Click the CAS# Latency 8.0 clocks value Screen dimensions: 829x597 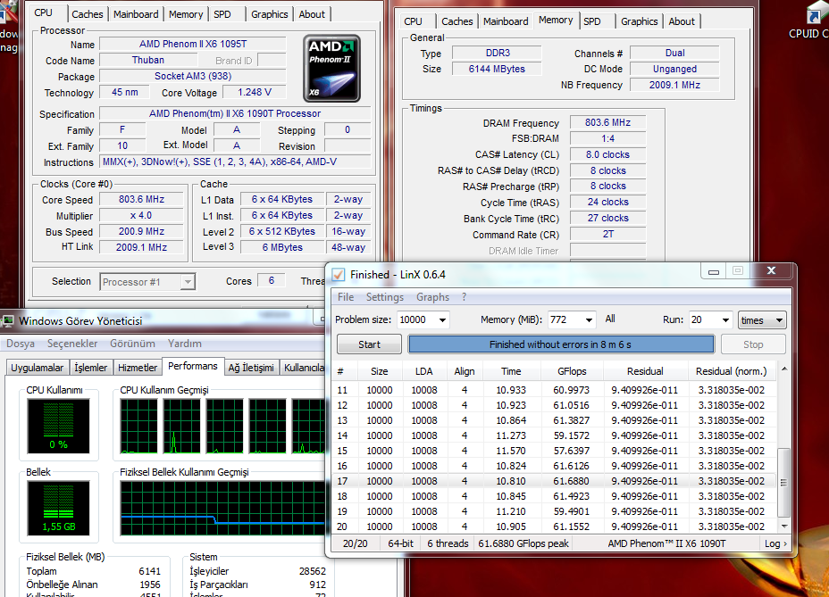click(607, 154)
